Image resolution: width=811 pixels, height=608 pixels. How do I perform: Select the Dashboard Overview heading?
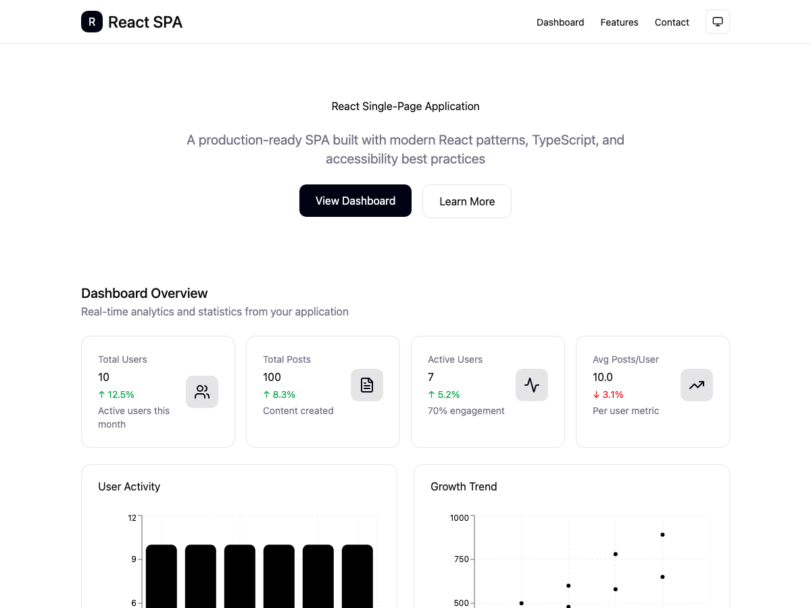(145, 293)
